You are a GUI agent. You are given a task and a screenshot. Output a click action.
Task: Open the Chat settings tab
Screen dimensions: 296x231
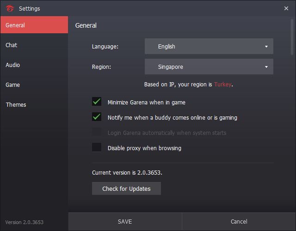point(34,45)
